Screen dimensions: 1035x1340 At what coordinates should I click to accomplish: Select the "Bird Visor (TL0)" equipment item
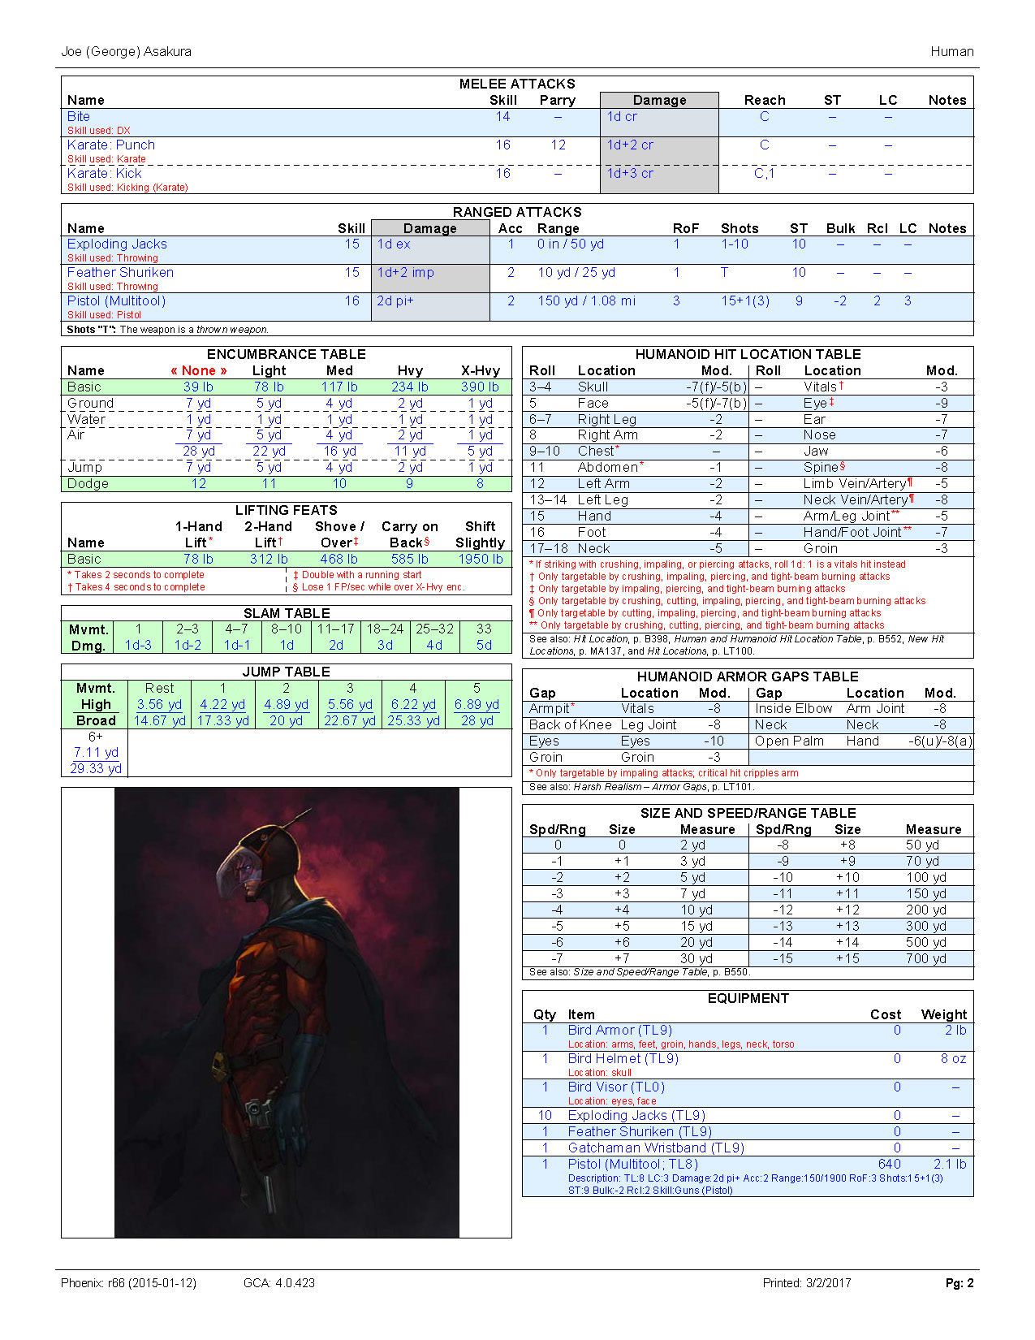pos(617,1087)
